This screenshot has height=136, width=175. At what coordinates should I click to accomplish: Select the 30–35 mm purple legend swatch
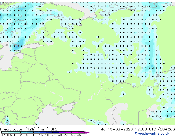coord(62,132)
